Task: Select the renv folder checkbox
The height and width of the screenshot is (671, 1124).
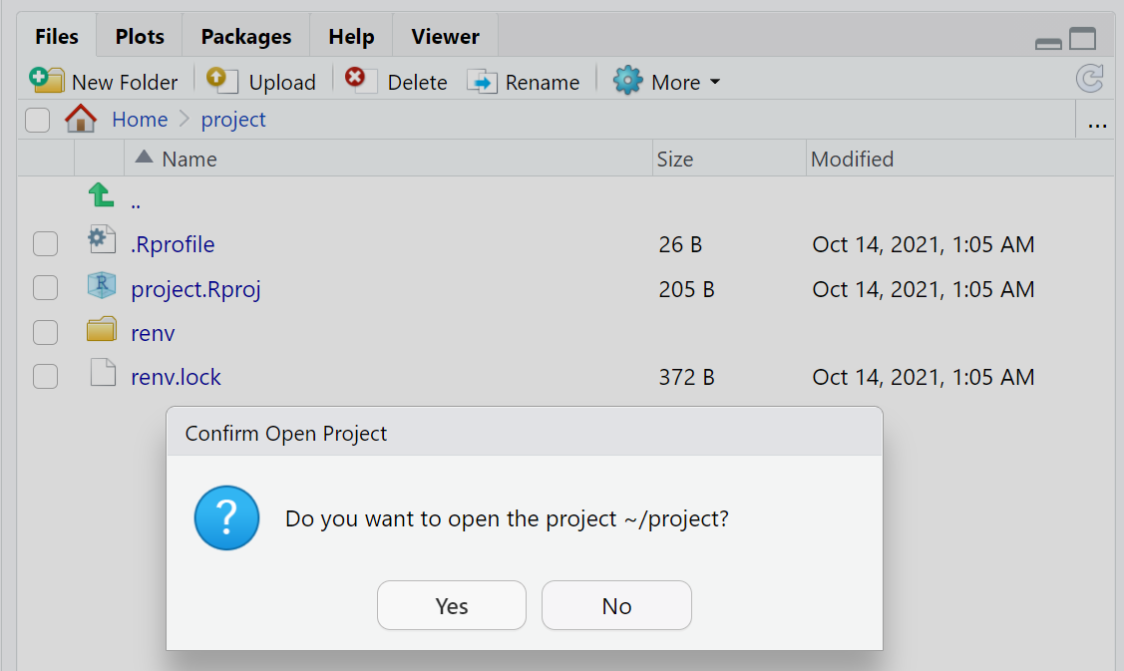Action: [45, 333]
